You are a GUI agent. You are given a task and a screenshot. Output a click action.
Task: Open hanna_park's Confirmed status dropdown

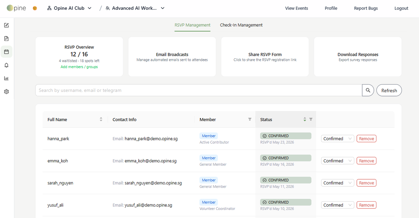coord(338,139)
